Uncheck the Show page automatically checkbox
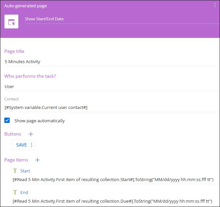Viewport: 220px width, 207px height. point(7,121)
